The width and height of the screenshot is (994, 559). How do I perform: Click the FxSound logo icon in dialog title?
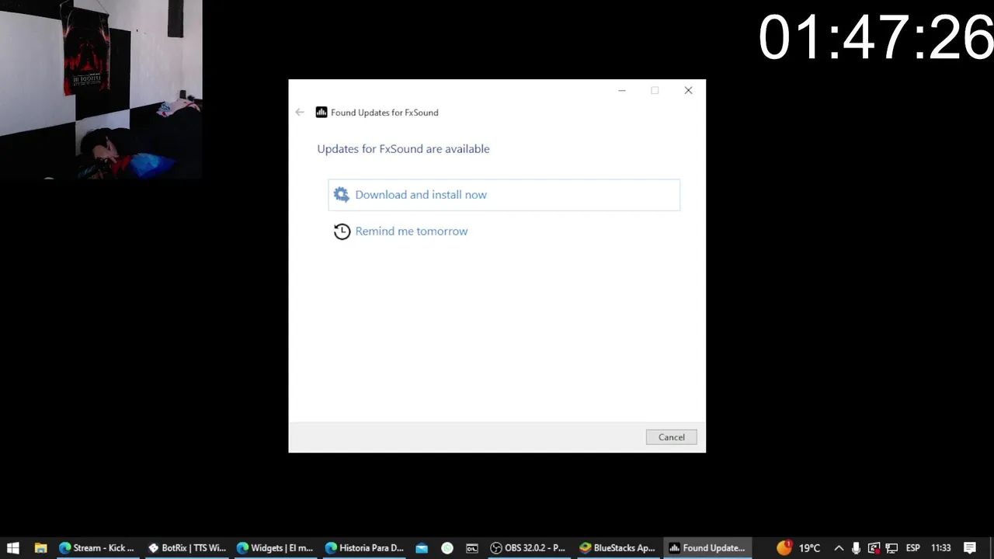click(321, 113)
